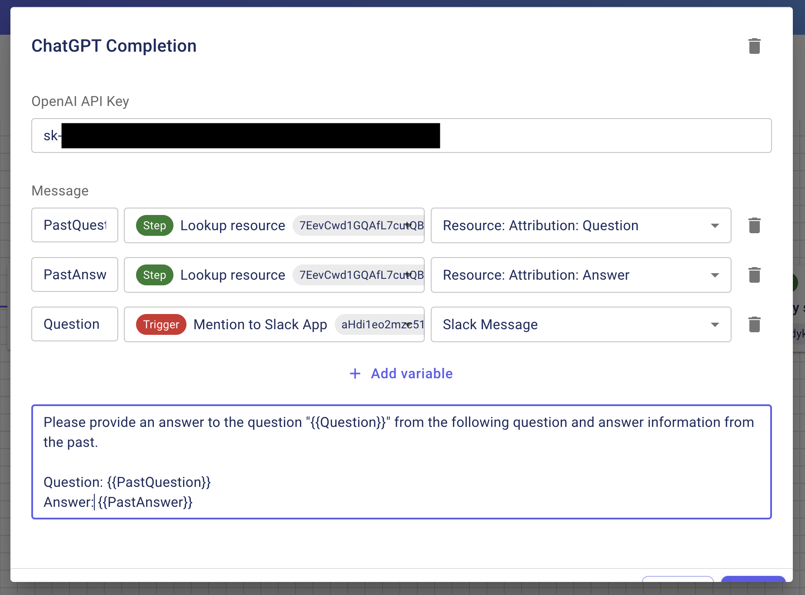
Task: Delete the ChatGPT Completion step with trash icon
Action: point(755,46)
